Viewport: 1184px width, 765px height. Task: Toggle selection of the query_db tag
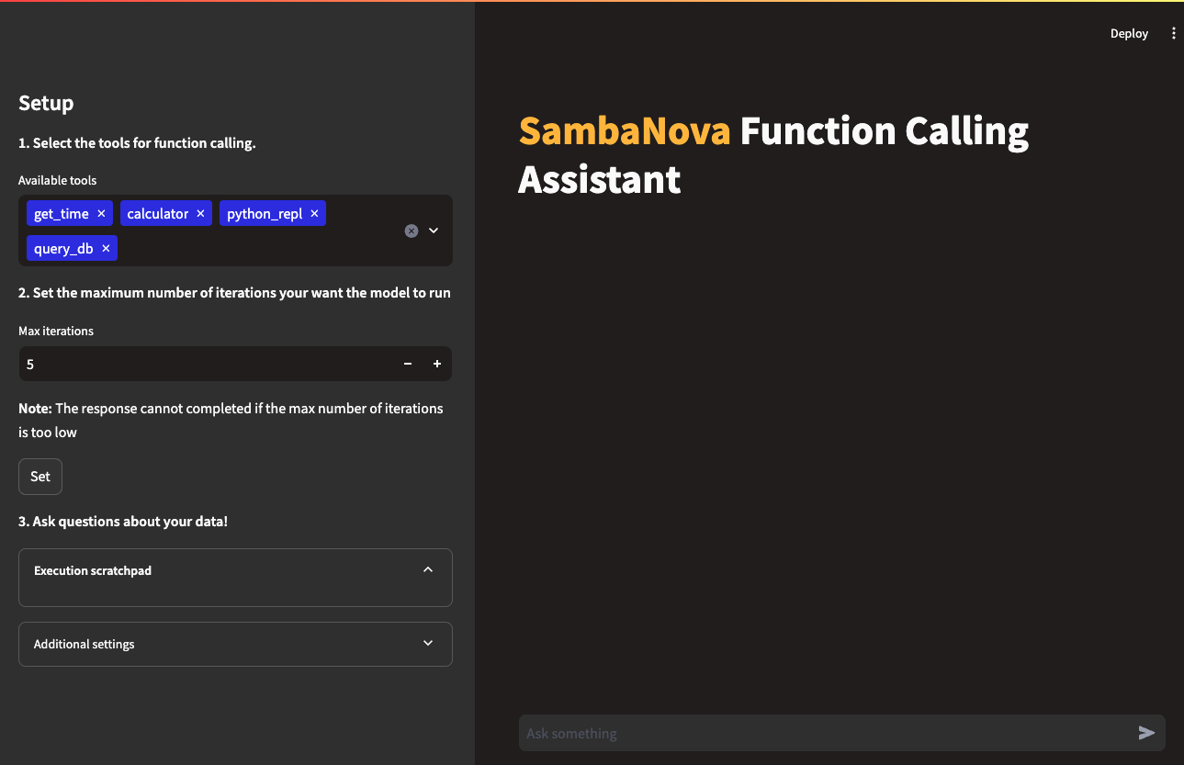click(64, 248)
